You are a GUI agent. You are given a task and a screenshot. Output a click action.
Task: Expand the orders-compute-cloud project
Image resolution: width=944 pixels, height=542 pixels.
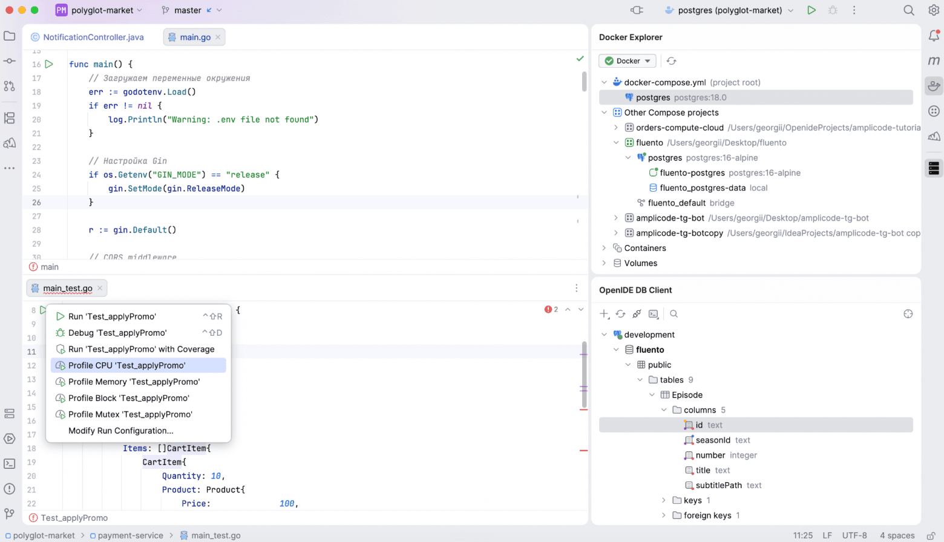click(x=616, y=128)
